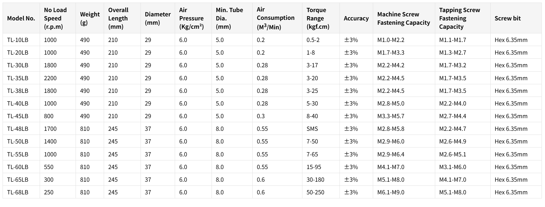This screenshot has width=545, height=207.
Task: Select the Min. Tube Dia. header
Action: [229, 18]
